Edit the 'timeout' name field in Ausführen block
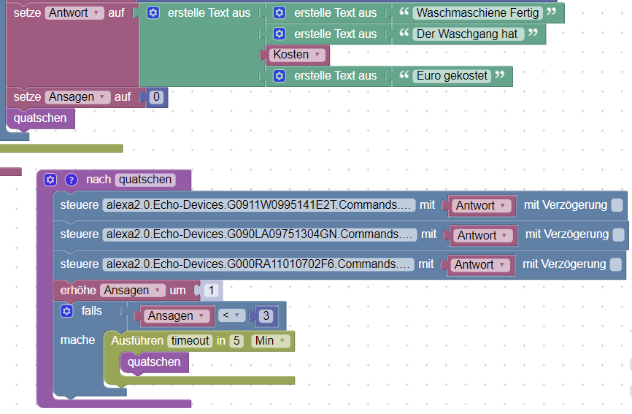Image resolution: width=632 pixels, height=414 pixels. (190, 341)
